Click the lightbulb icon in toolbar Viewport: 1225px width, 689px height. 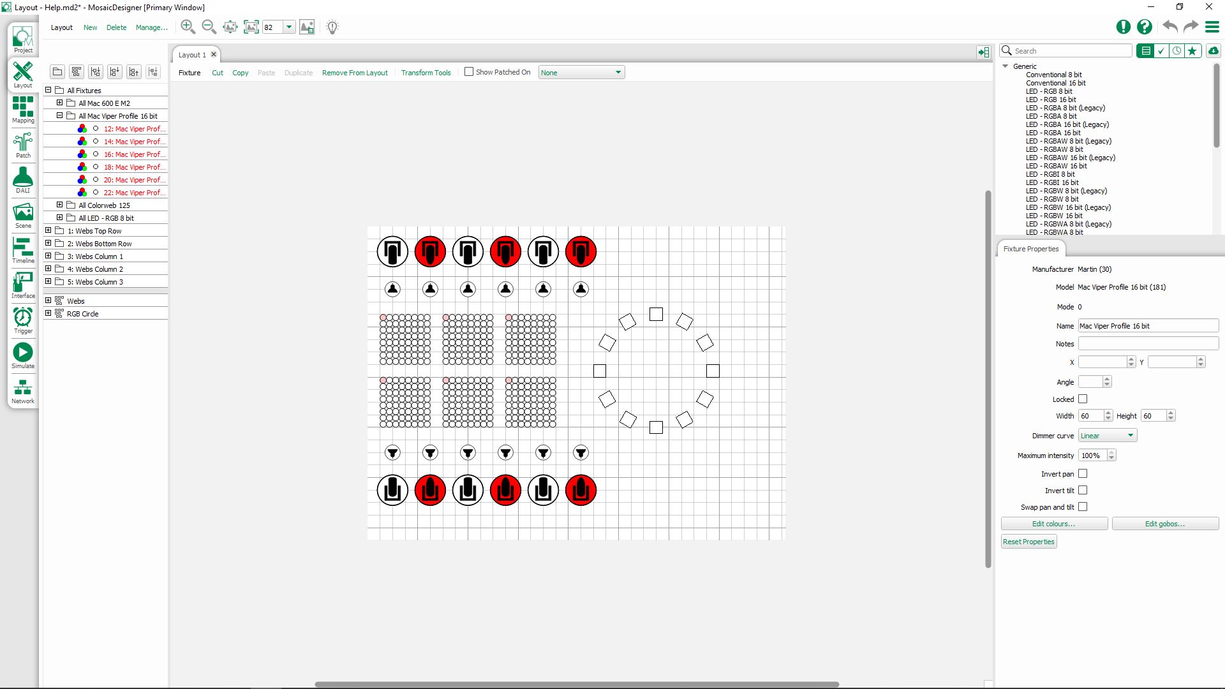[332, 27]
